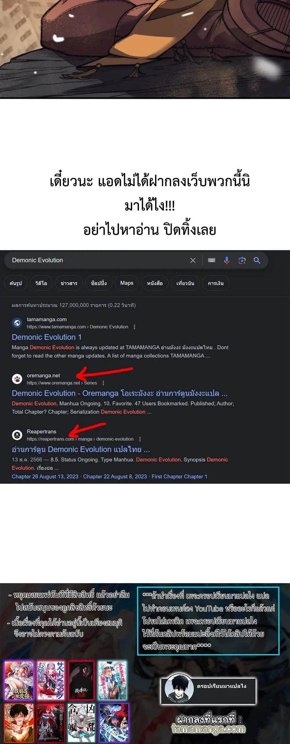Open Demonic Evolution - Oremanga result link
This screenshot has height=744, width=290.
click(x=119, y=393)
